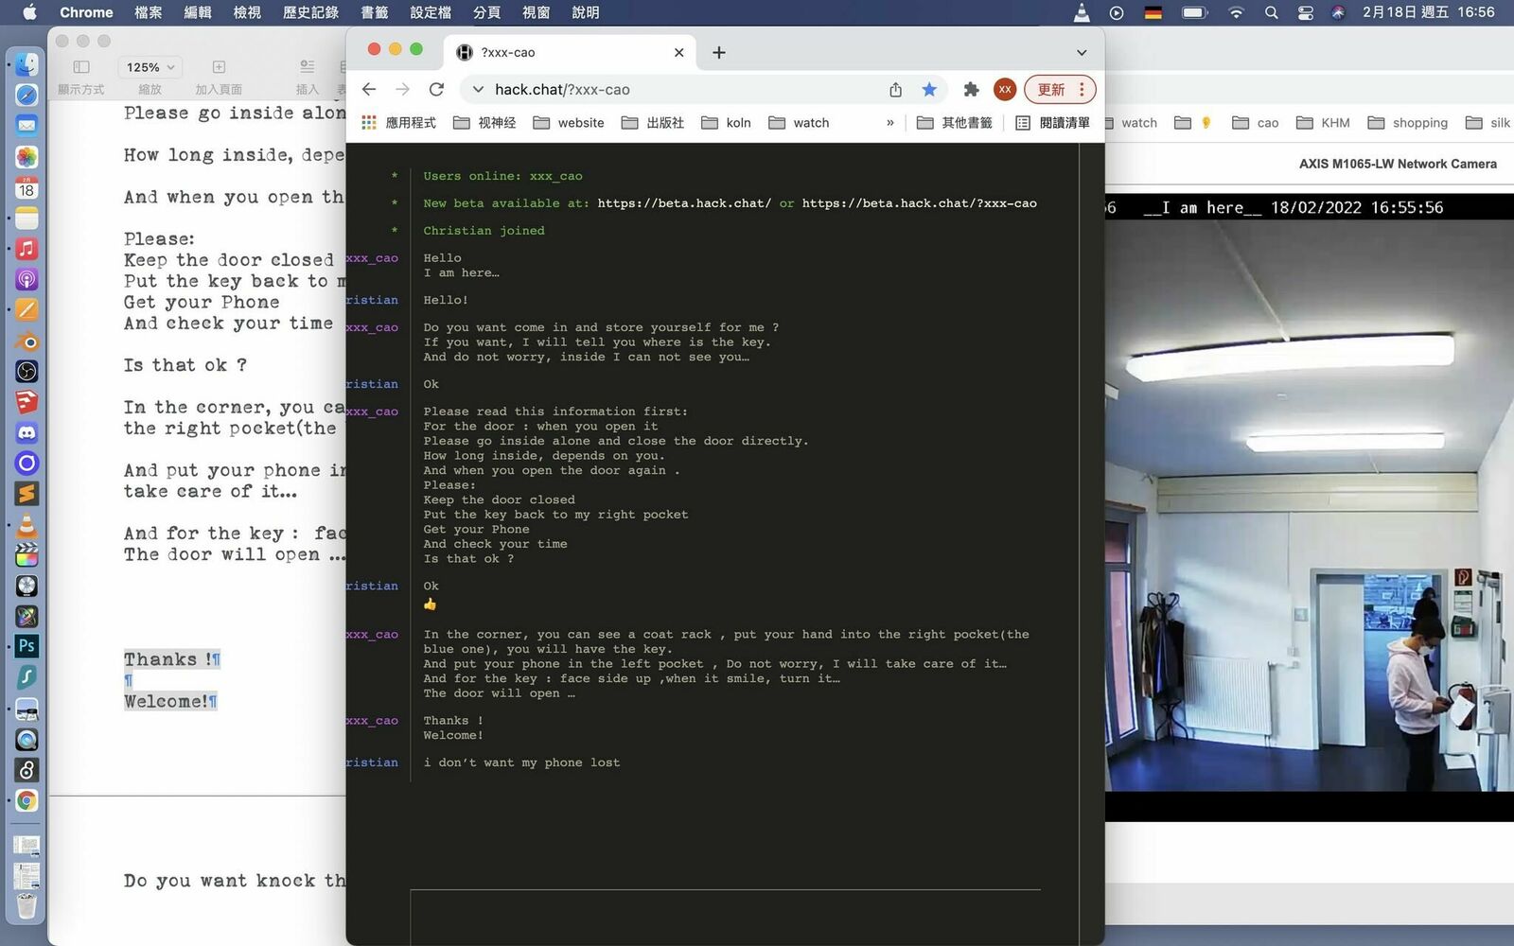Expand hidden bookmarks overflow chevron
Screen dimensions: 1514x946
(x=889, y=122)
